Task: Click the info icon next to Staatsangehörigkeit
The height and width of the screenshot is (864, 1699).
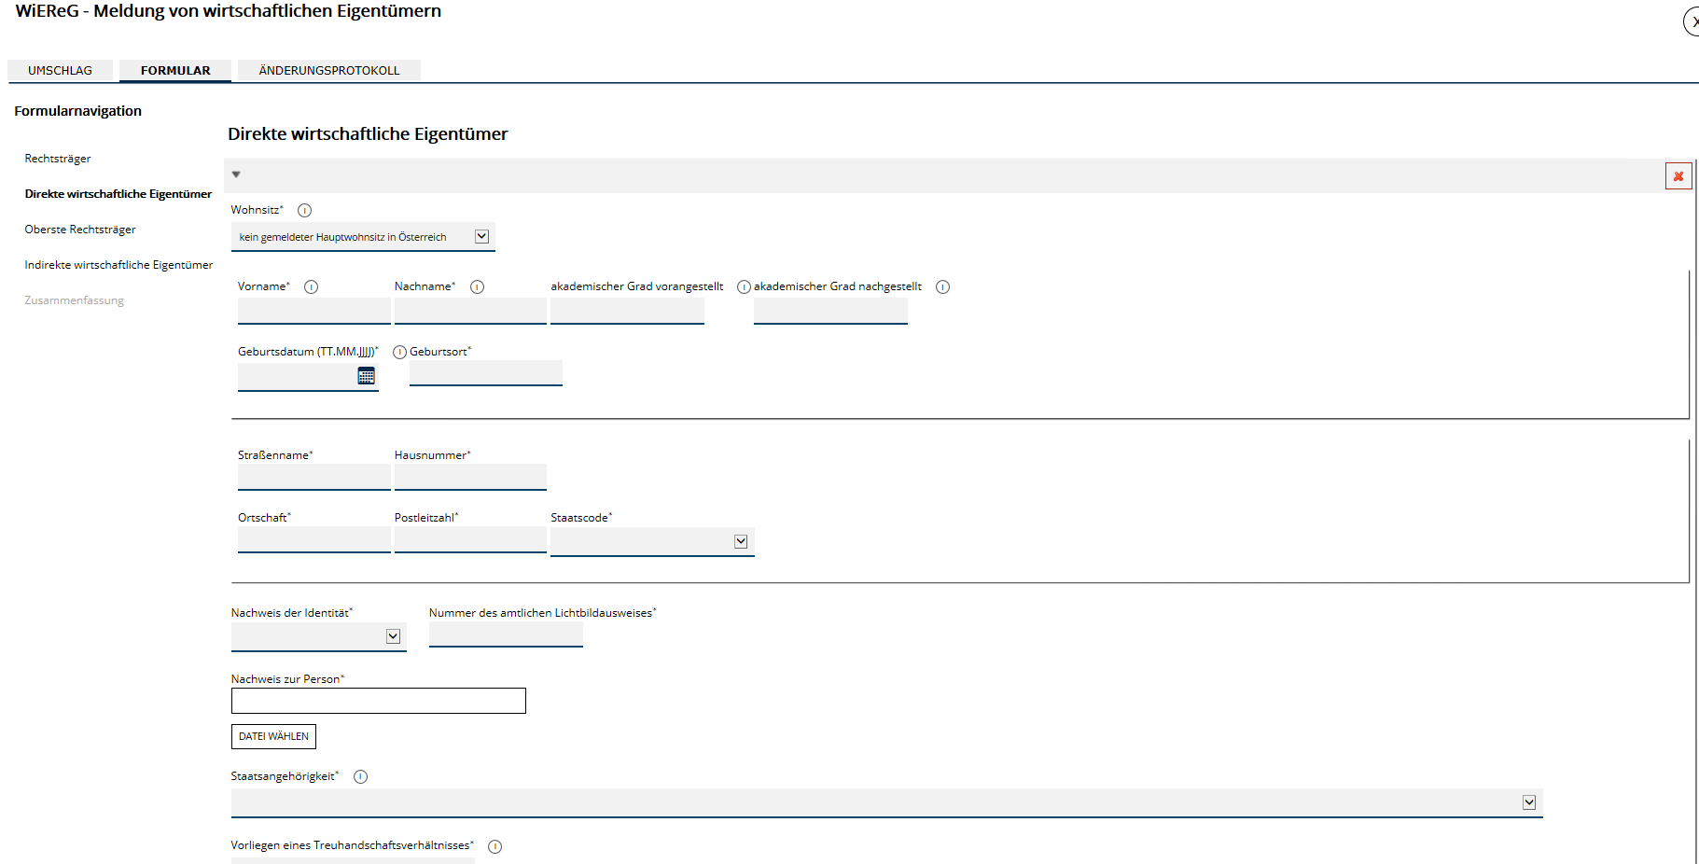Action: [x=361, y=777]
